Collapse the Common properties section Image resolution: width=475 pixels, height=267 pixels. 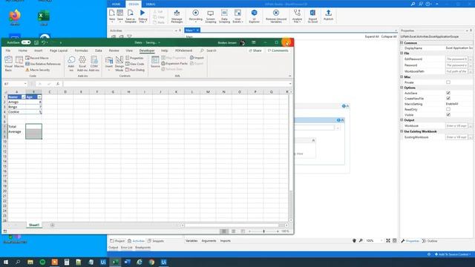pos(402,43)
